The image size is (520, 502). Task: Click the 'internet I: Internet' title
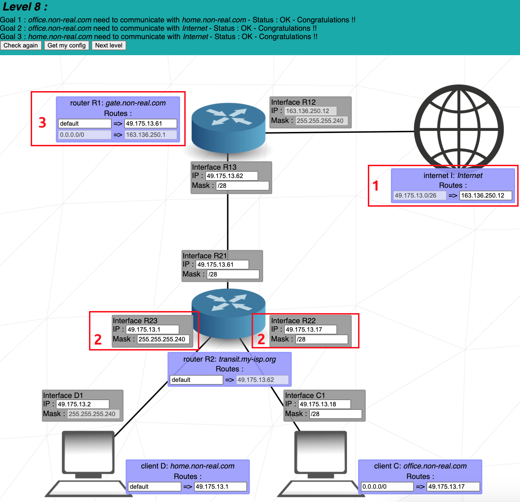coord(453,176)
